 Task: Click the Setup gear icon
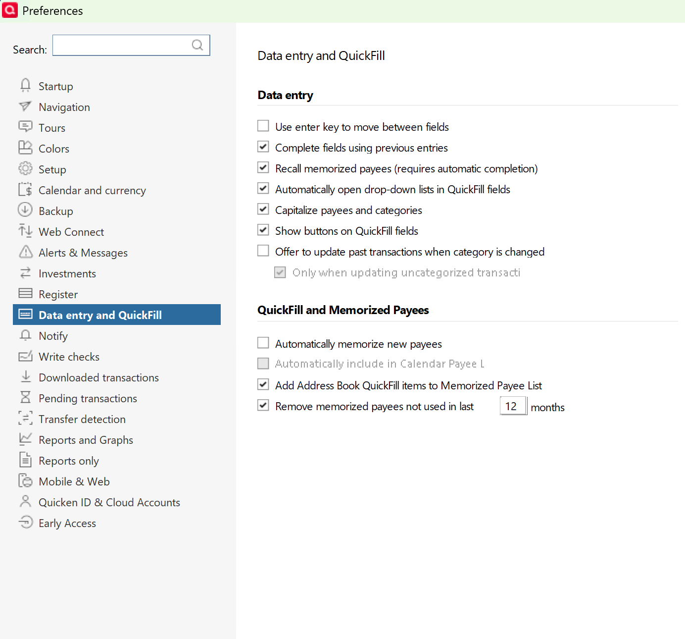tap(25, 169)
